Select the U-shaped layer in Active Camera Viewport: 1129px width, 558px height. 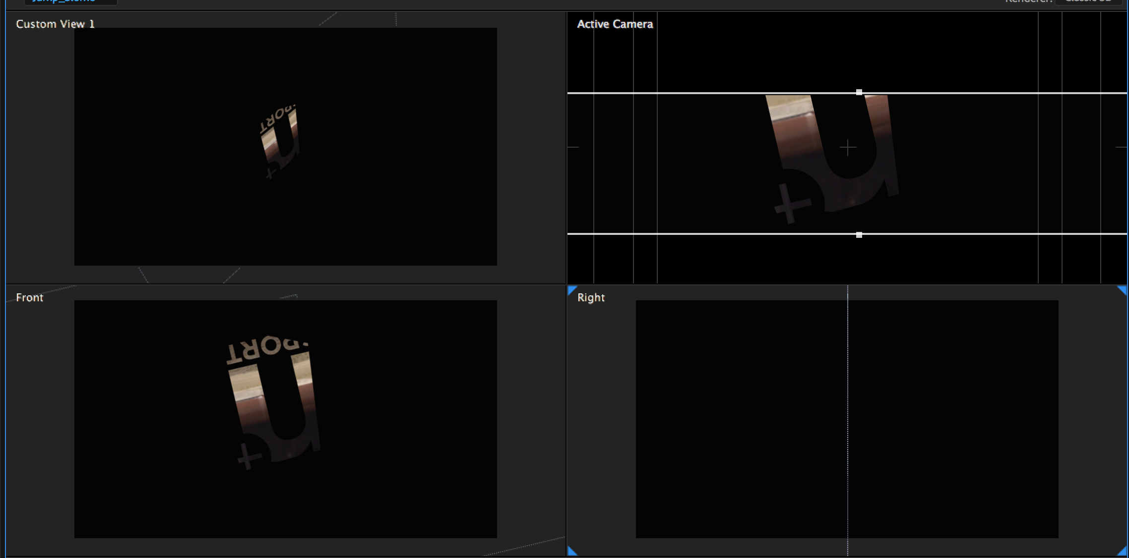coord(794,129)
